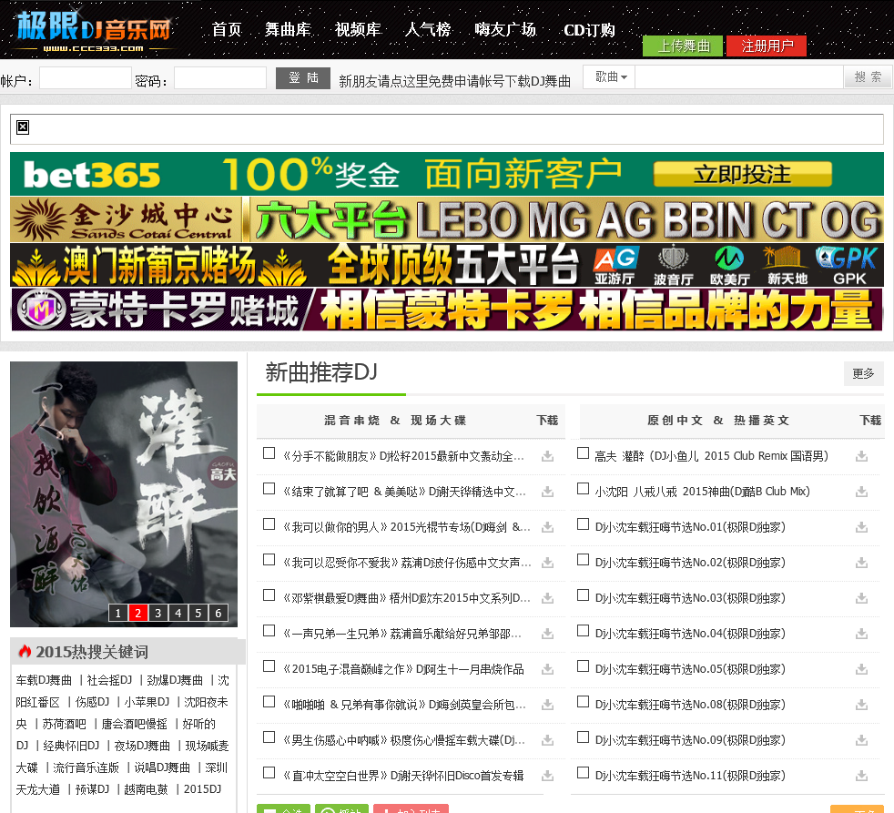
Task: Check the box for 《分手不能做朋友》
Action: pyautogui.click(x=269, y=453)
